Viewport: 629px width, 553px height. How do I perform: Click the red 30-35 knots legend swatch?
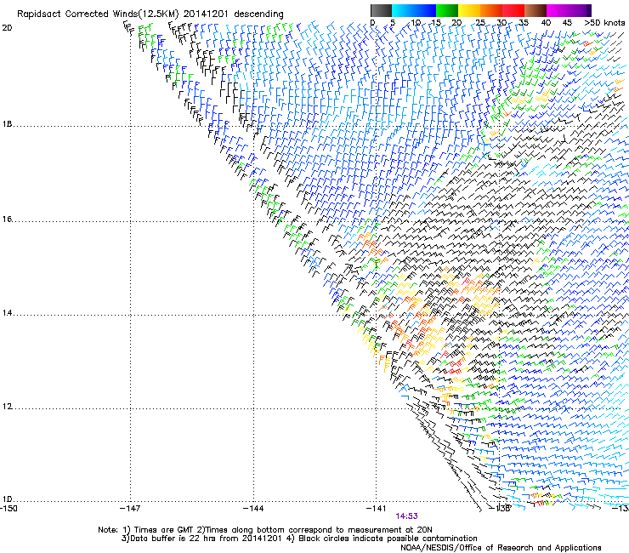pyautogui.click(x=513, y=10)
